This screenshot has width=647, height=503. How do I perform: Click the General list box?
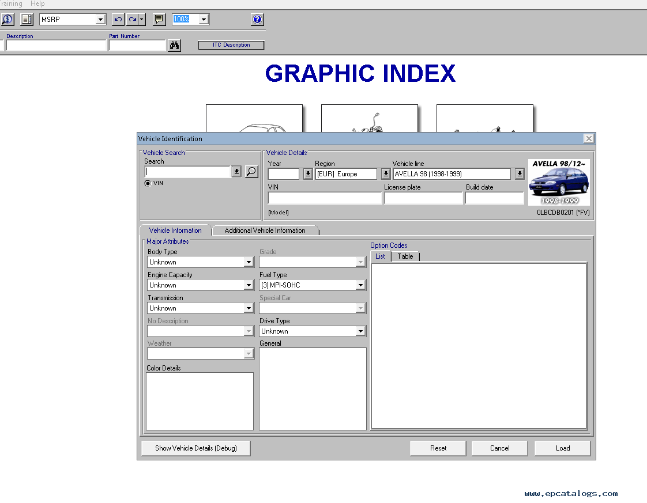(x=313, y=389)
